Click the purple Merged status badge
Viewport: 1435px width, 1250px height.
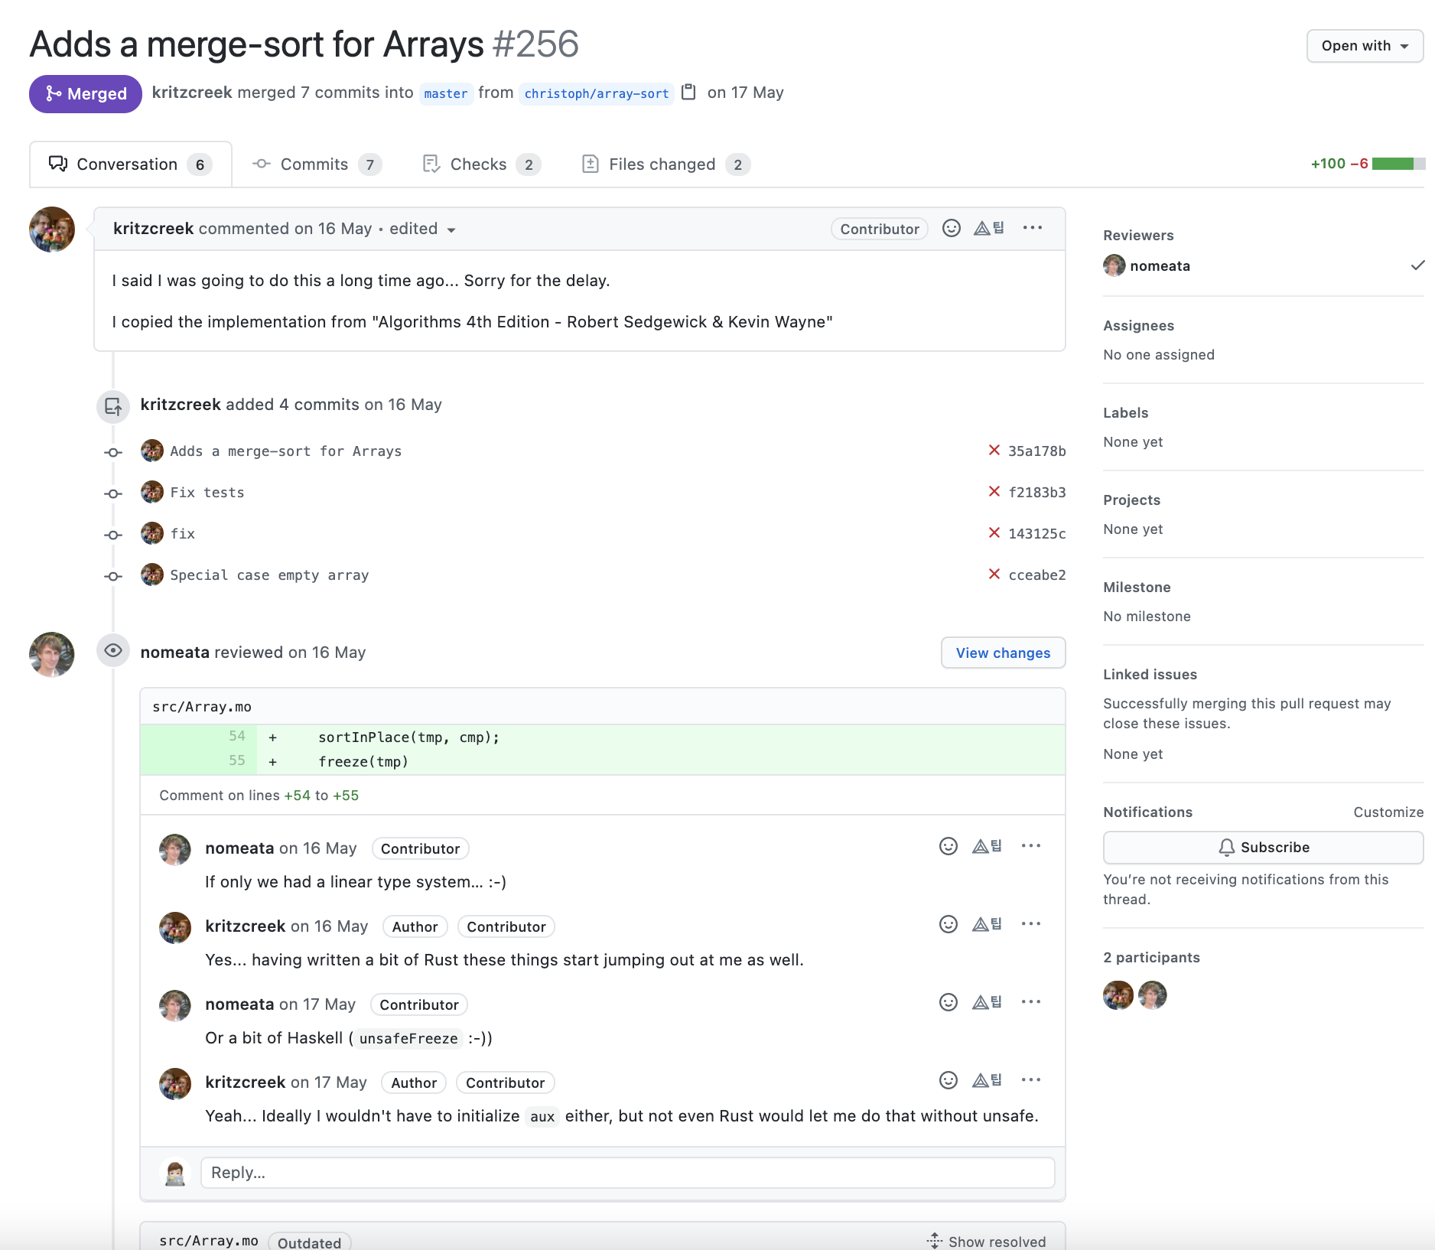click(x=86, y=93)
